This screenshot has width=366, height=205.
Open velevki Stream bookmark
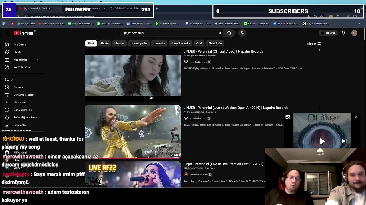pyautogui.click(x=168, y=24)
